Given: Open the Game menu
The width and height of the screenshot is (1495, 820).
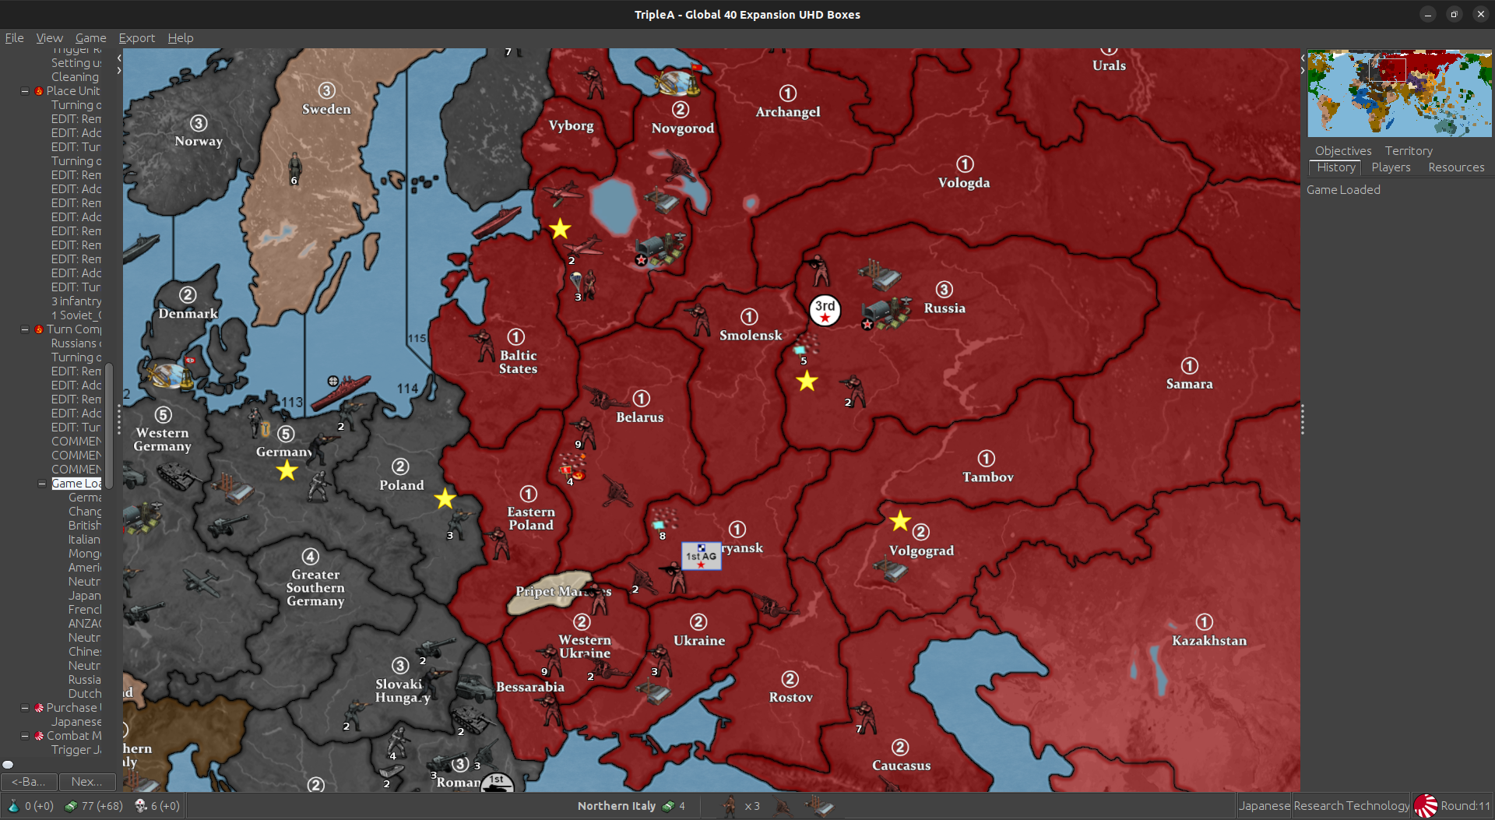Looking at the screenshot, I should point(90,37).
